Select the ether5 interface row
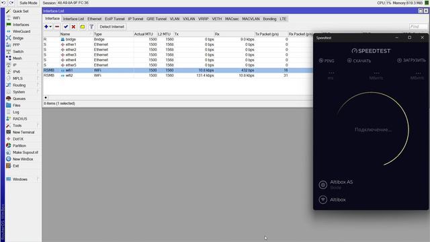This screenshot has width=430, height=242. (177, 65)
